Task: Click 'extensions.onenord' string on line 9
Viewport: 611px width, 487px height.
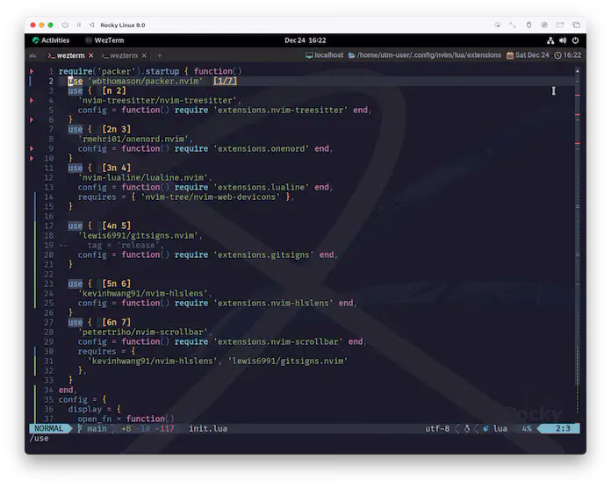Action: click(x=261, y=149)
